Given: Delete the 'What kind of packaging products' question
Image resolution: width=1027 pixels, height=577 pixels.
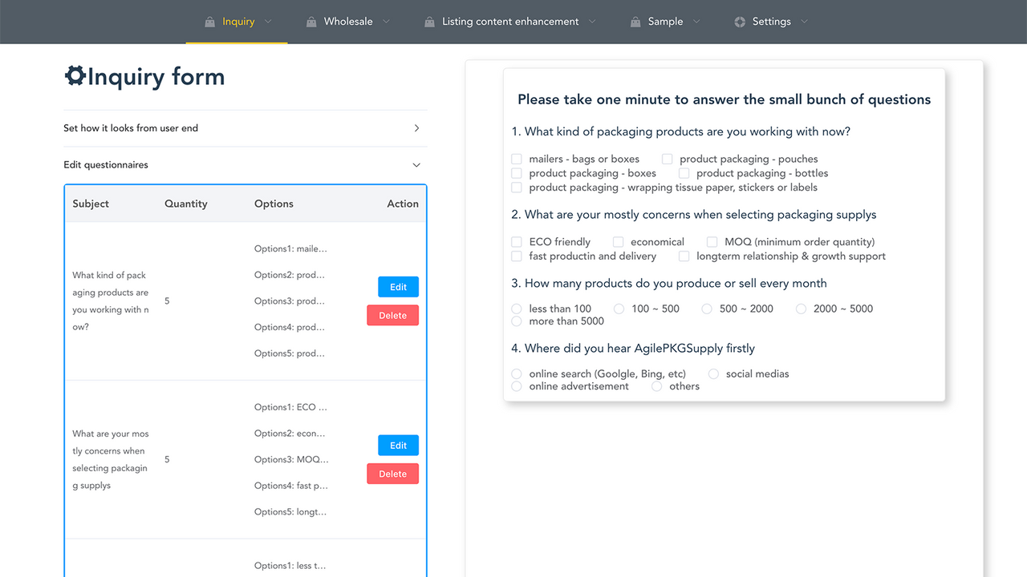Looking at the screenshot, I should coord(392,315).
